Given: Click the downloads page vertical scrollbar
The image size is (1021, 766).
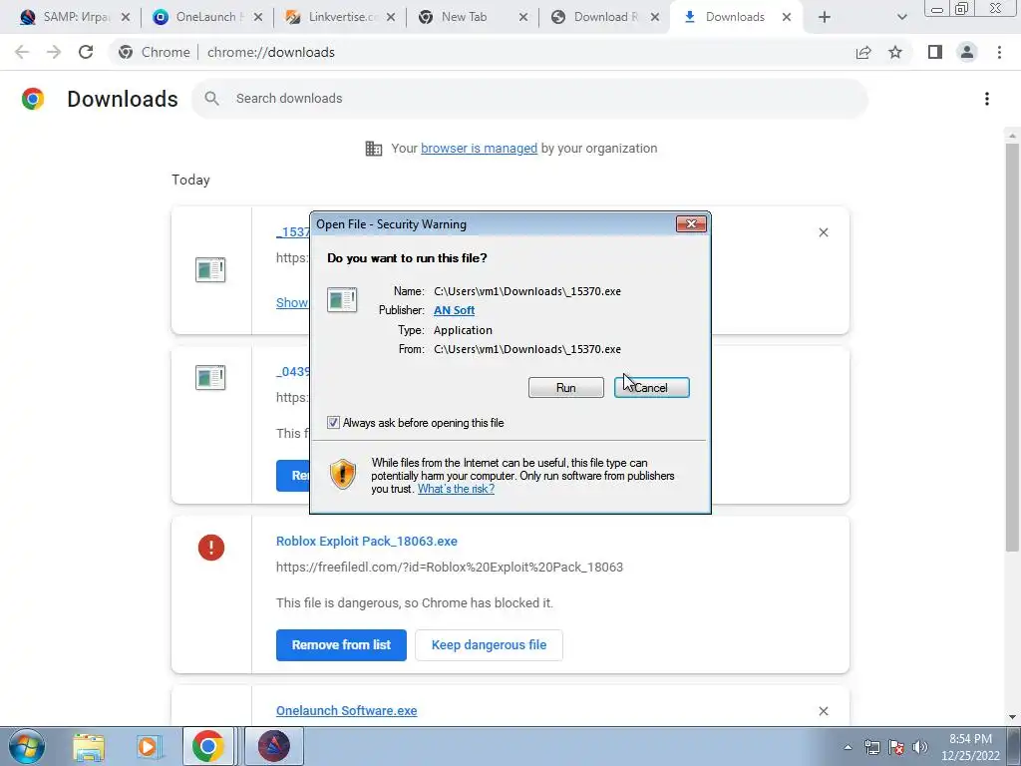Looking at the screenshot, I should [x=1012, y=345].
